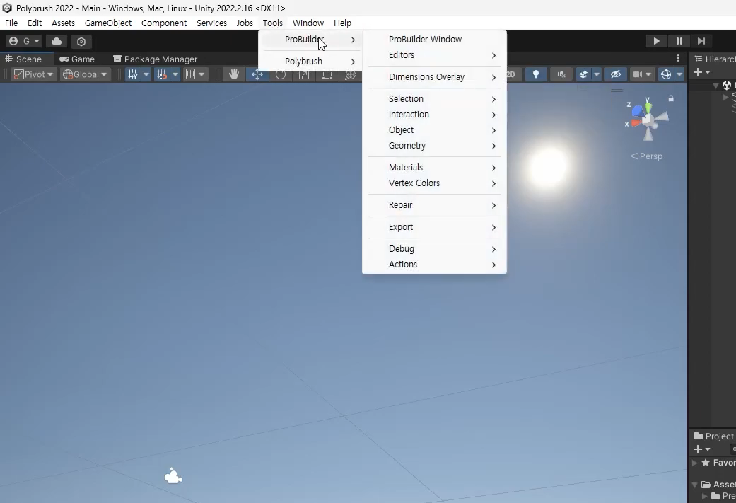The width and height of the screenshot is (736, 503).
Task: Open the Geometry submenu
Action: pyautogui.click(x=434, y=146)
